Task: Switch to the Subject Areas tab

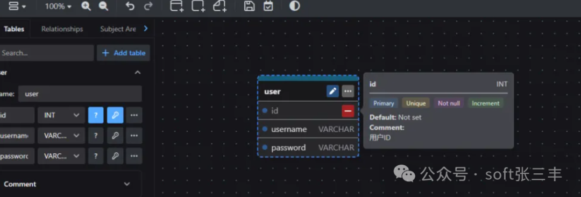Action: [118, 29]
